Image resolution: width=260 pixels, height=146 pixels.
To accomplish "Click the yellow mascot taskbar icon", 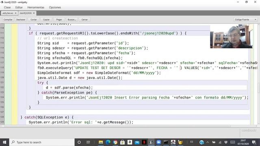I will (180, 142).
